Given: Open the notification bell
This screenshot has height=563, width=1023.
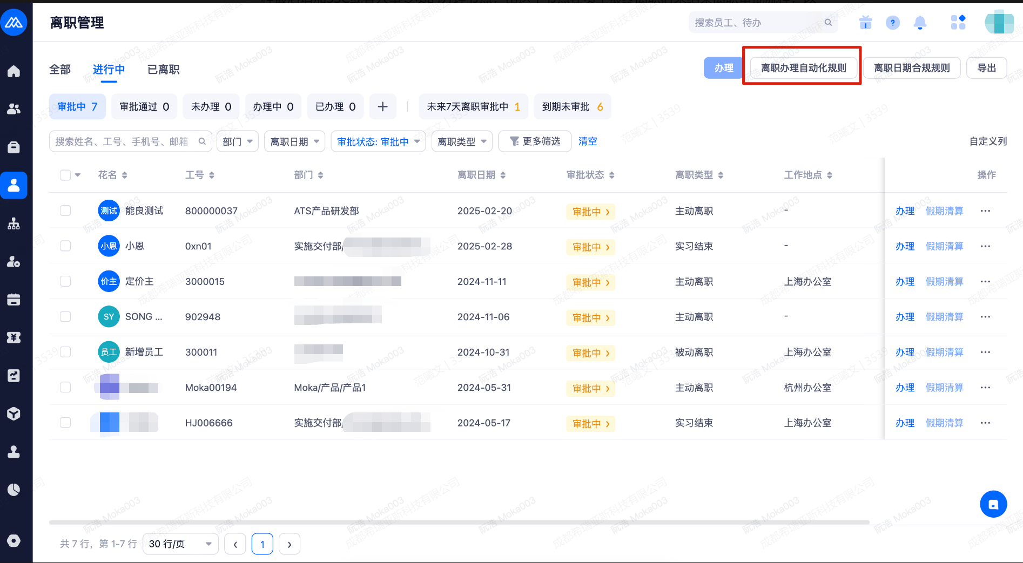Looking at the screenshot, I should coord(920,23).
